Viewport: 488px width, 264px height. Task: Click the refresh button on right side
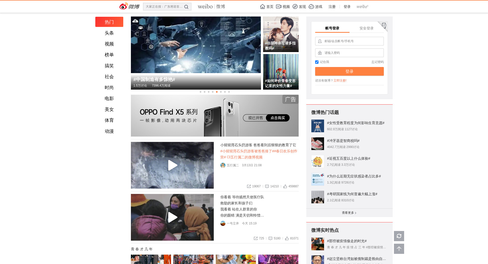(399, 236)
